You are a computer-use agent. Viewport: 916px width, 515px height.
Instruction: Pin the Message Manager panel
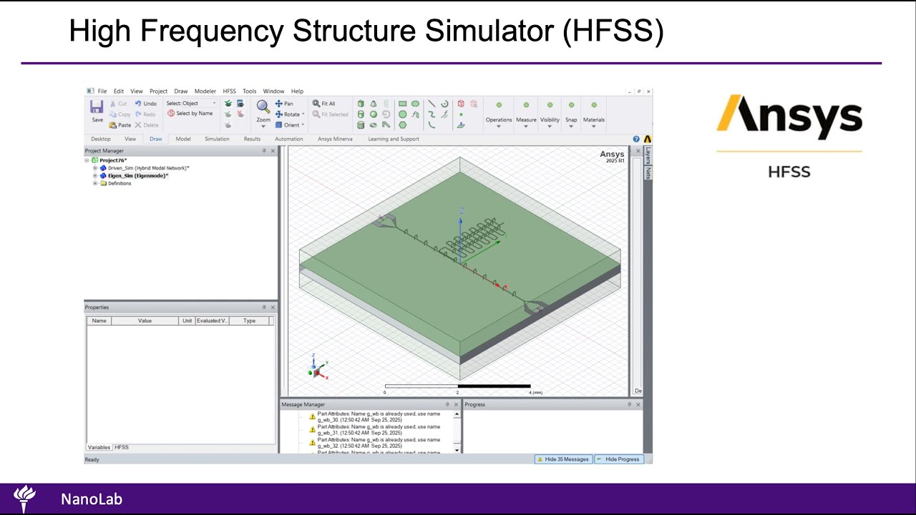click(x=448, y=405)
